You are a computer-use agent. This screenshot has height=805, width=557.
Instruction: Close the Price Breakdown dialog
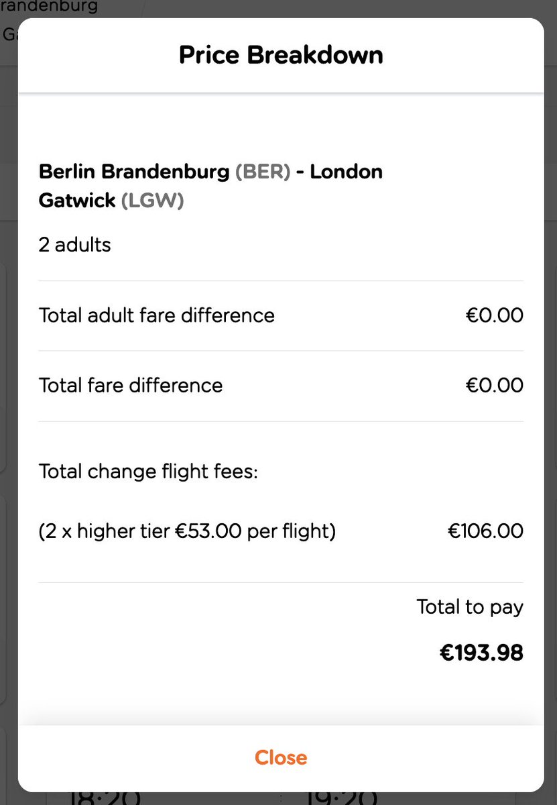(x=281, y=757)
